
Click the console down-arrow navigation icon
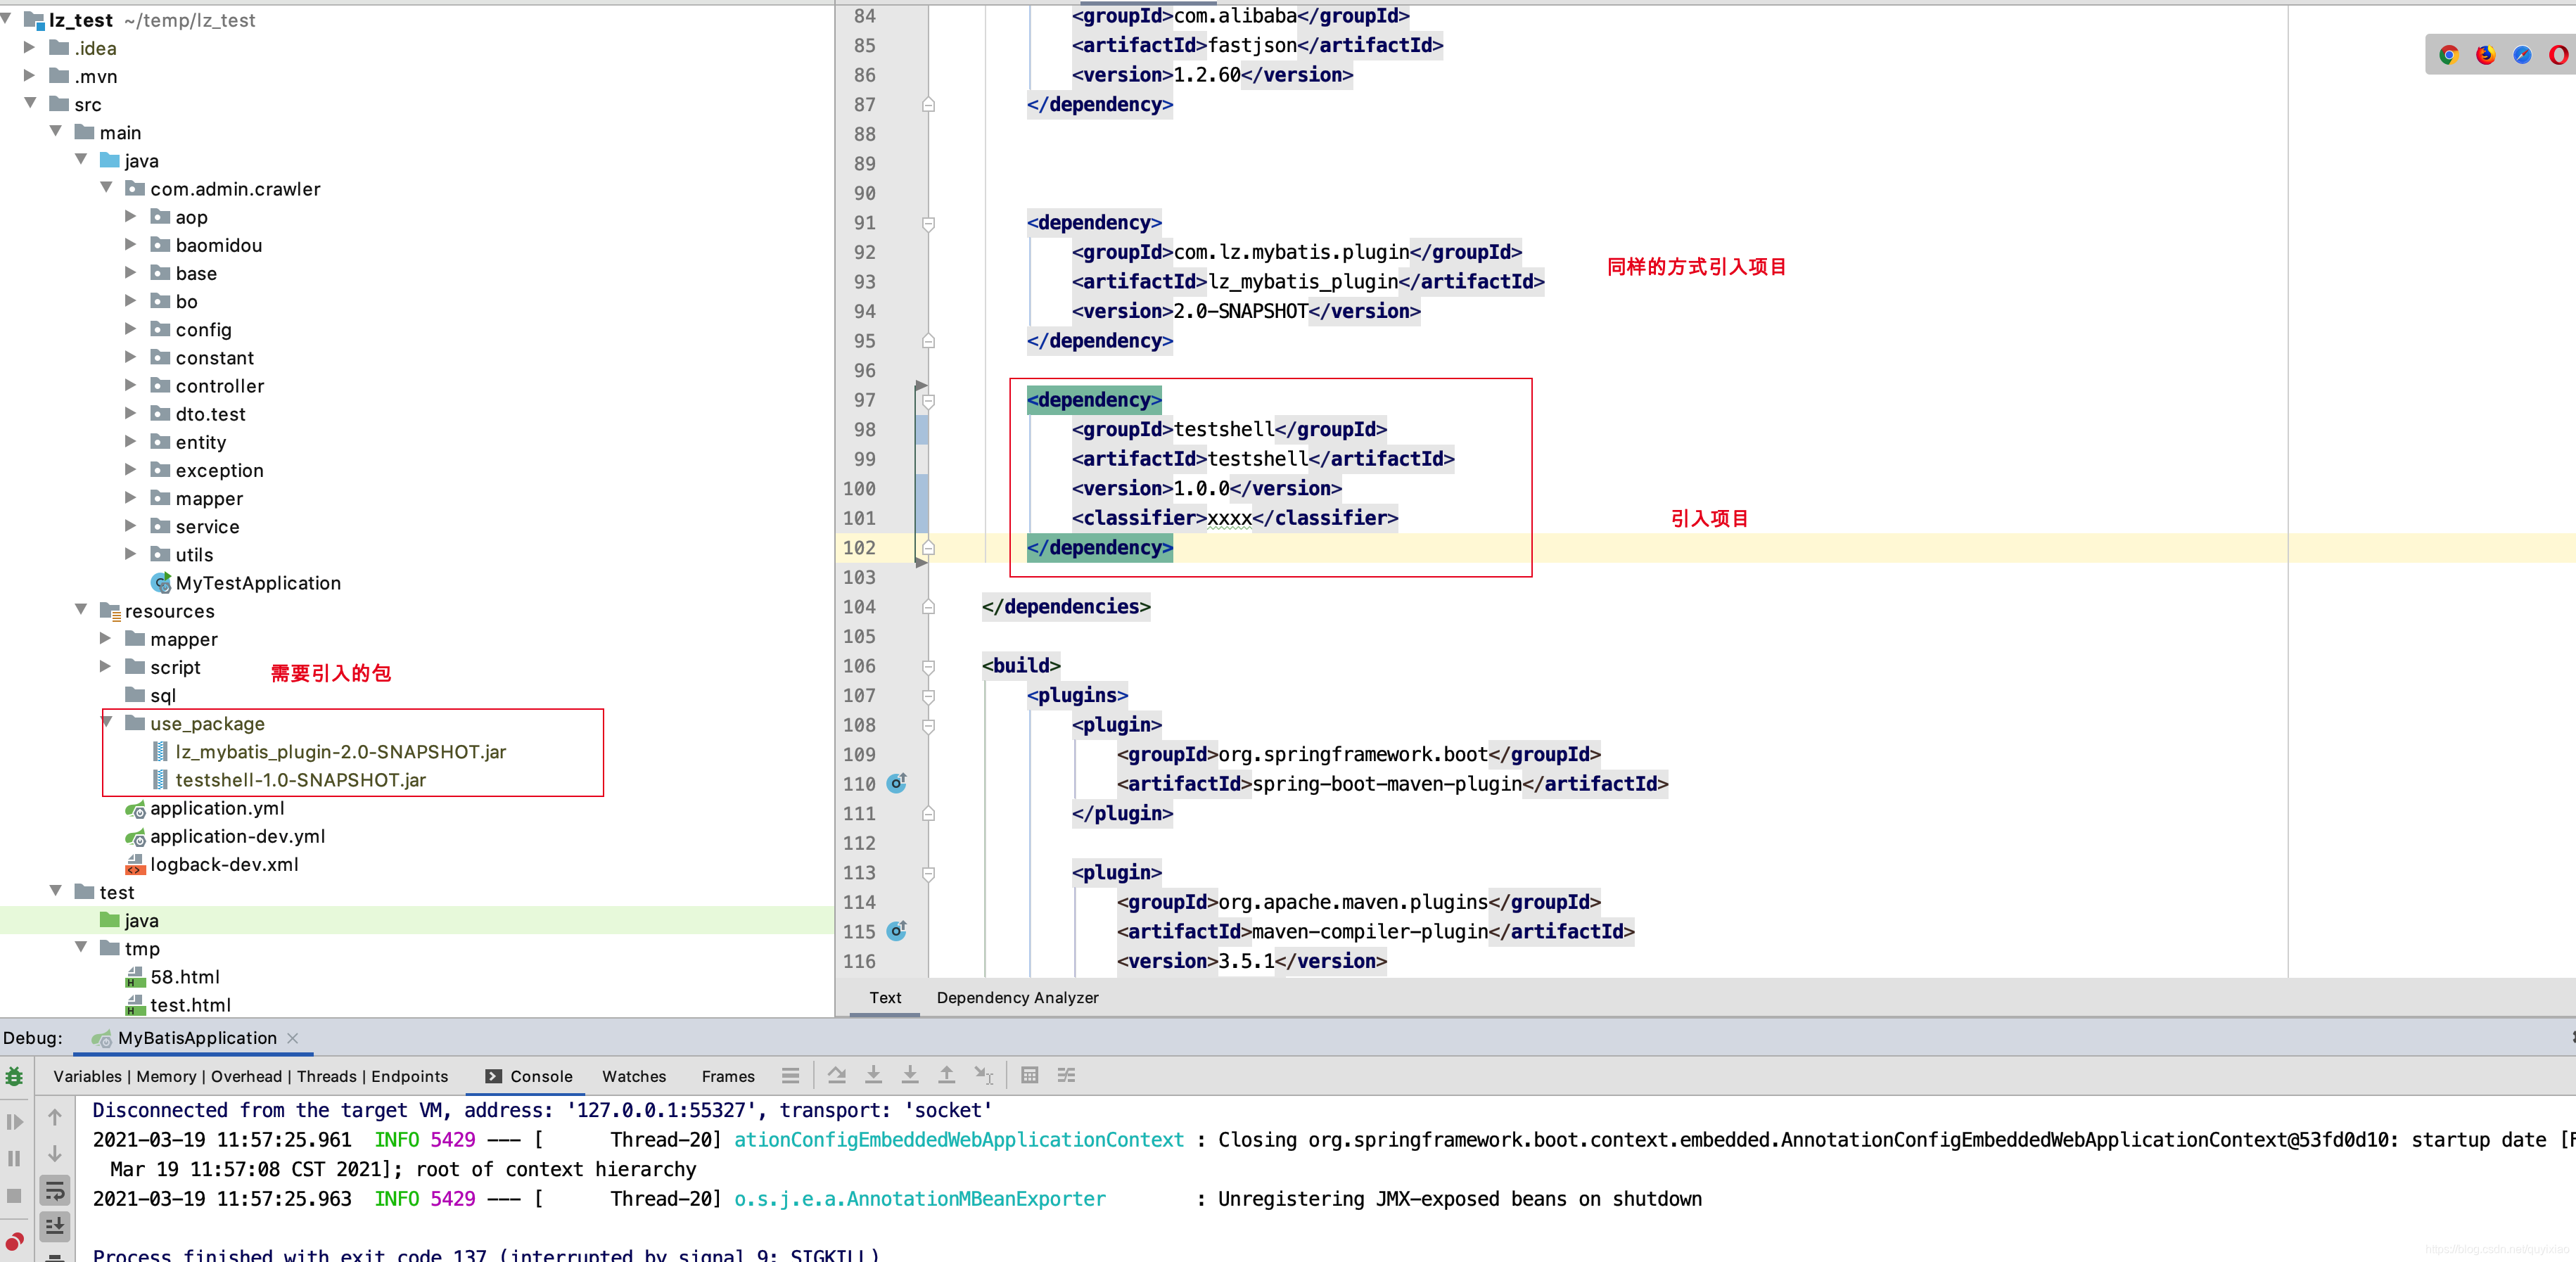pyautogui.click(x=55, y=1154)
